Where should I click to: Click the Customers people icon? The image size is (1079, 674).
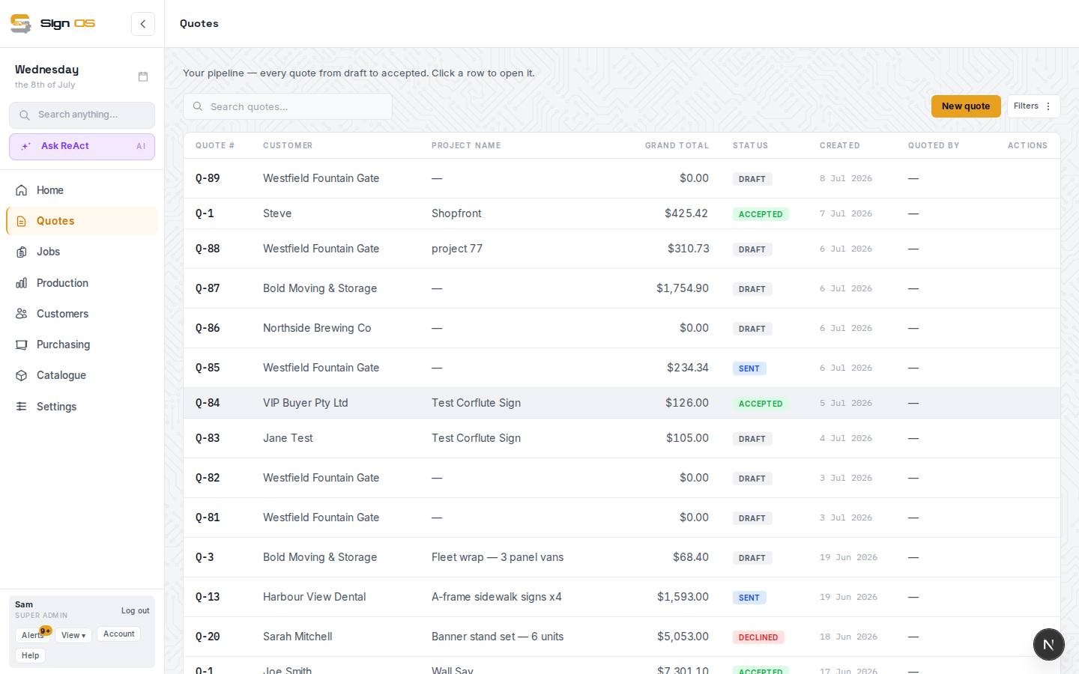[x=22, y=314]
